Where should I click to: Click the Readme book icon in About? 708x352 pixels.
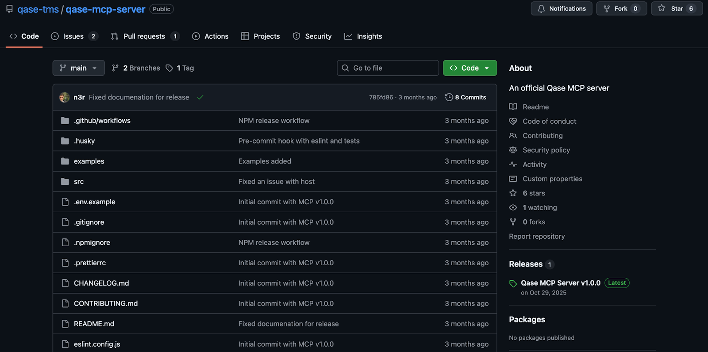tap(513, 107)
